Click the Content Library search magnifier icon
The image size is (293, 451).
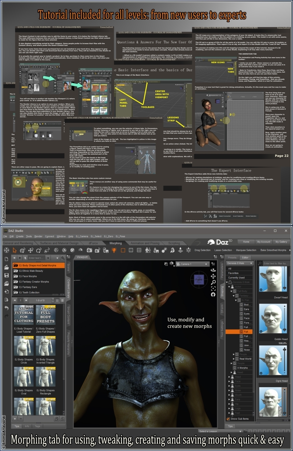63,258
